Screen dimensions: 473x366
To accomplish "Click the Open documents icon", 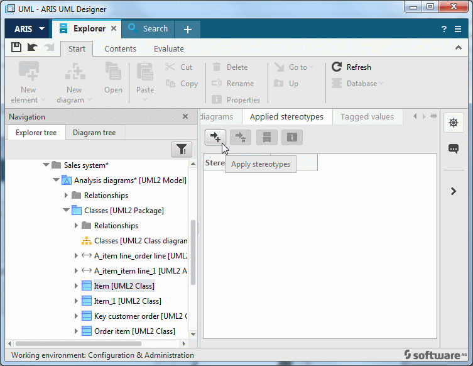I will click(x=113, y=71).
